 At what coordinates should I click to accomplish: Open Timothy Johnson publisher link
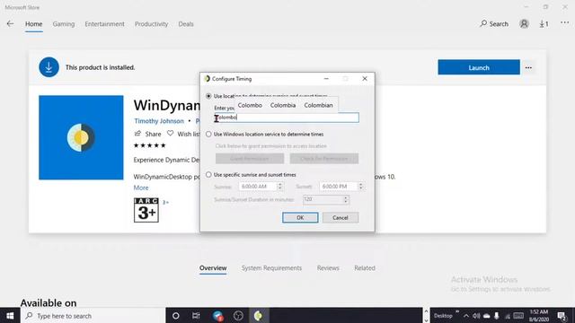159,121
